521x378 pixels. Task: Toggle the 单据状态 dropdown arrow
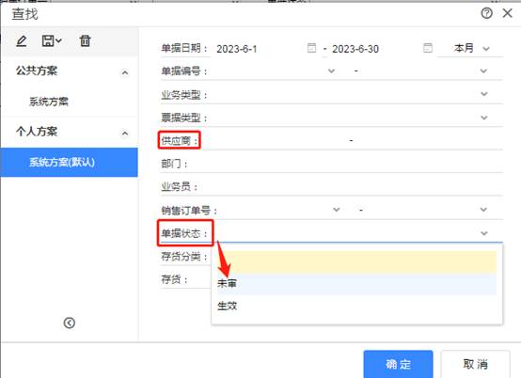pyautogui.click(x=484, y=233)
